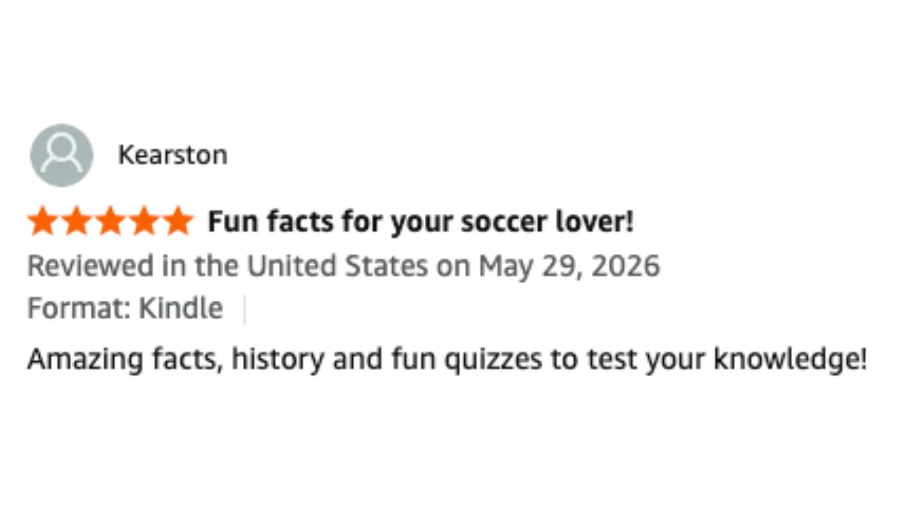Click the second orange rating star
The height and width of the screenshot is (505, 898).
(x=77, y=221)
